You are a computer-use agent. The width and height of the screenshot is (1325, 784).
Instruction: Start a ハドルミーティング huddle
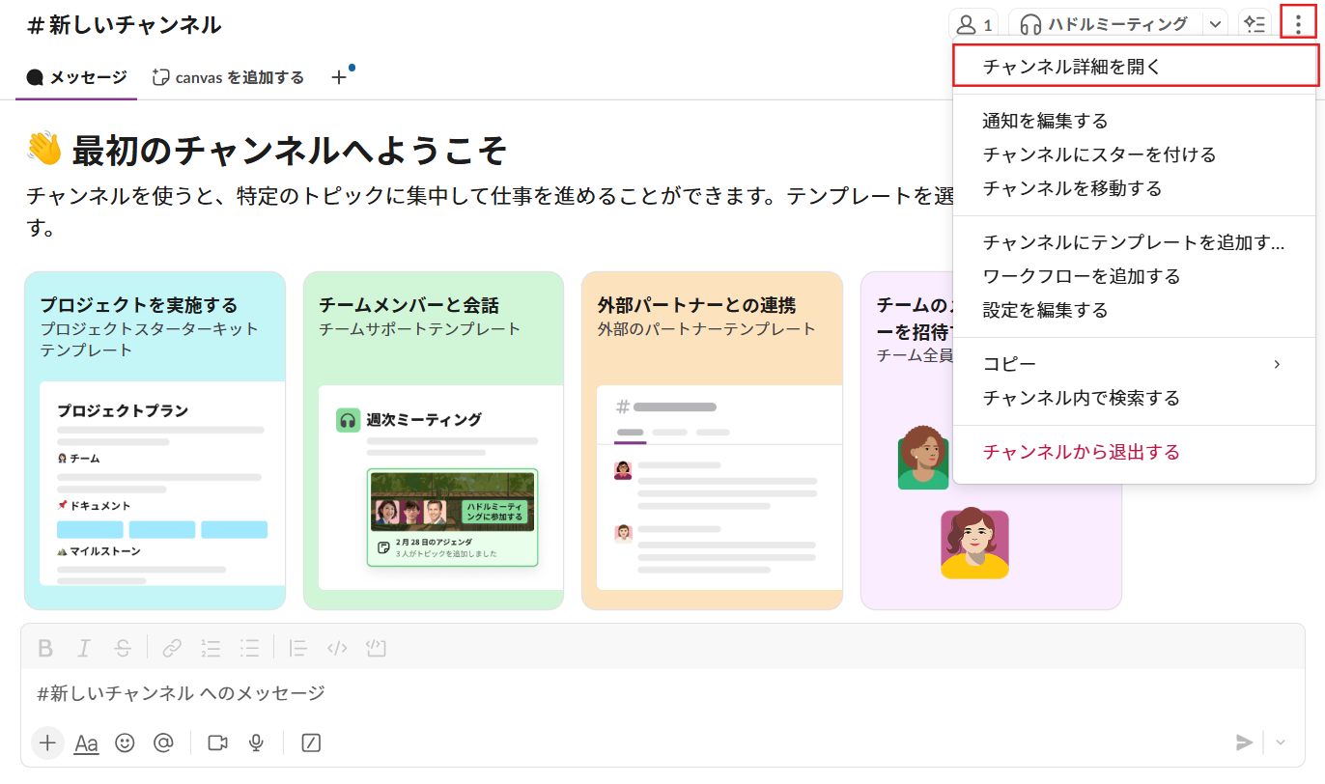pos(1105,24)
